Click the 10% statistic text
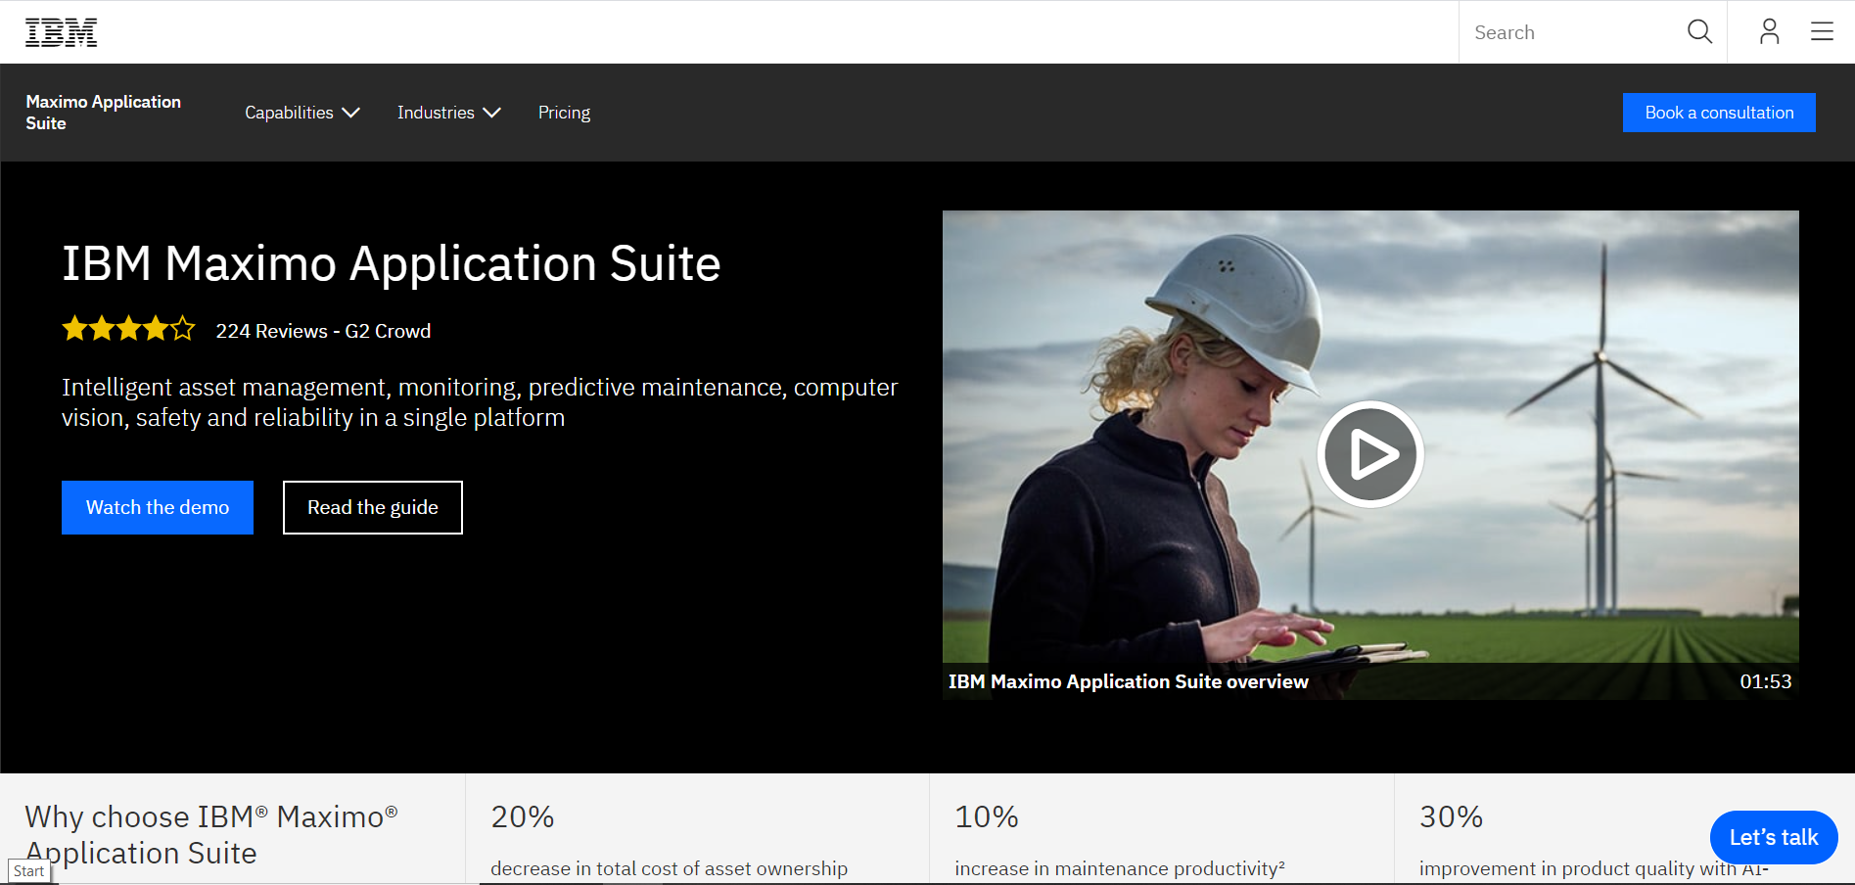This screenshot has width=1855, height=885. click(987, 816)
